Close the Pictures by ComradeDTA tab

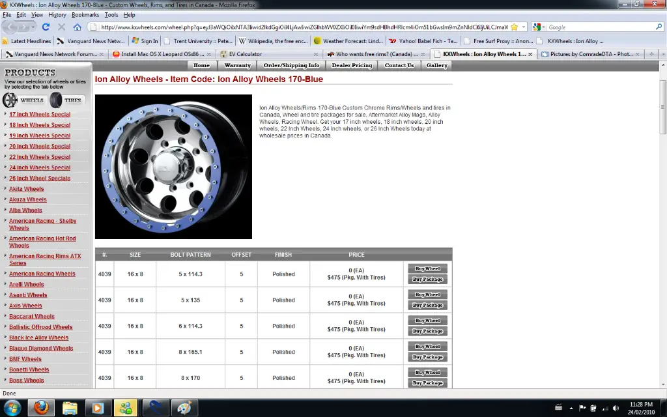click(637, 54)
